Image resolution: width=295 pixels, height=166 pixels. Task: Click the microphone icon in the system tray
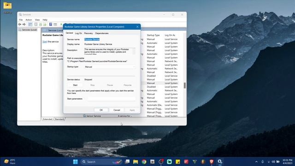[262, 162]
